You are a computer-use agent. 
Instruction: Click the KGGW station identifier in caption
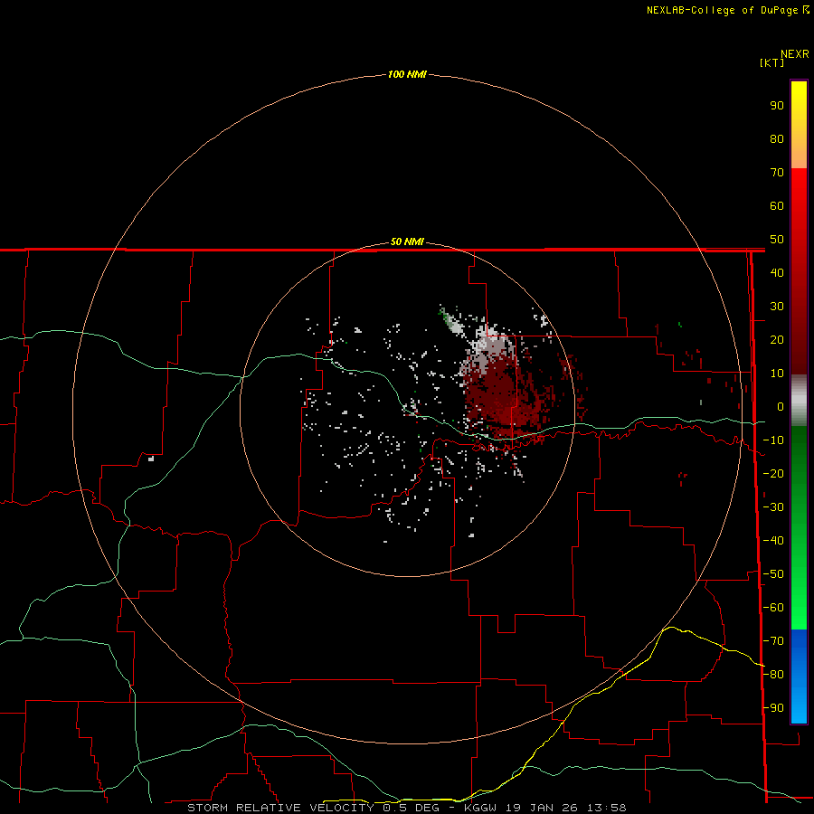pos(480,808)
